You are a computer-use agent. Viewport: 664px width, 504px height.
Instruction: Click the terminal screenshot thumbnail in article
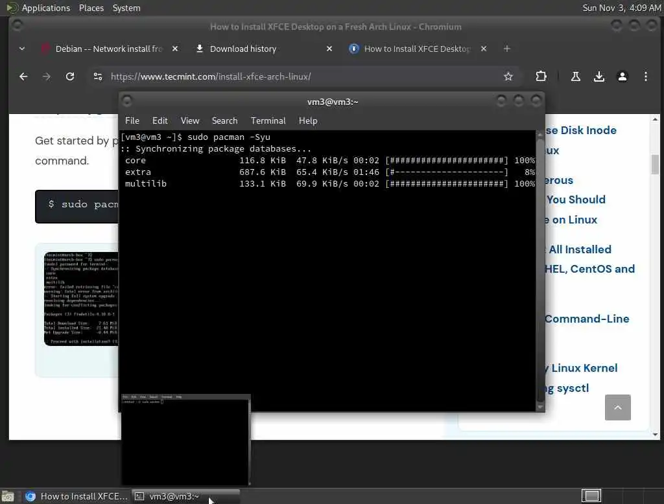(81, 299)
